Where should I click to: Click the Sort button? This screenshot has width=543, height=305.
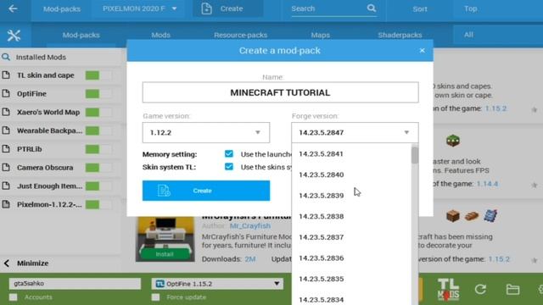point(420,8)
